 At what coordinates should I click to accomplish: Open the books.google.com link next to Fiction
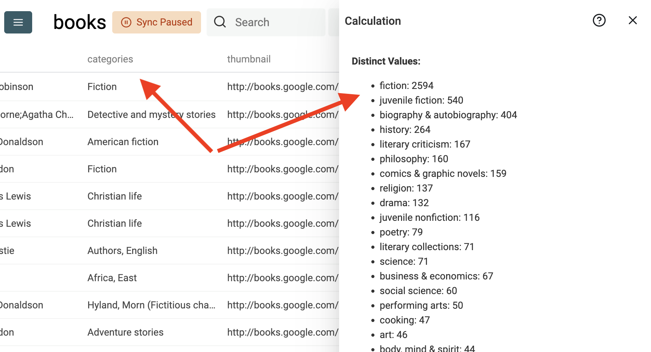coord(282,87)
